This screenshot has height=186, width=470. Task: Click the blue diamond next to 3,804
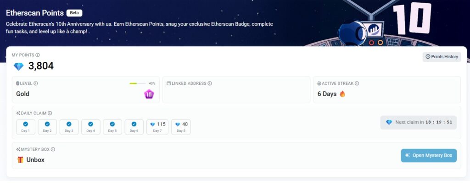18,66
